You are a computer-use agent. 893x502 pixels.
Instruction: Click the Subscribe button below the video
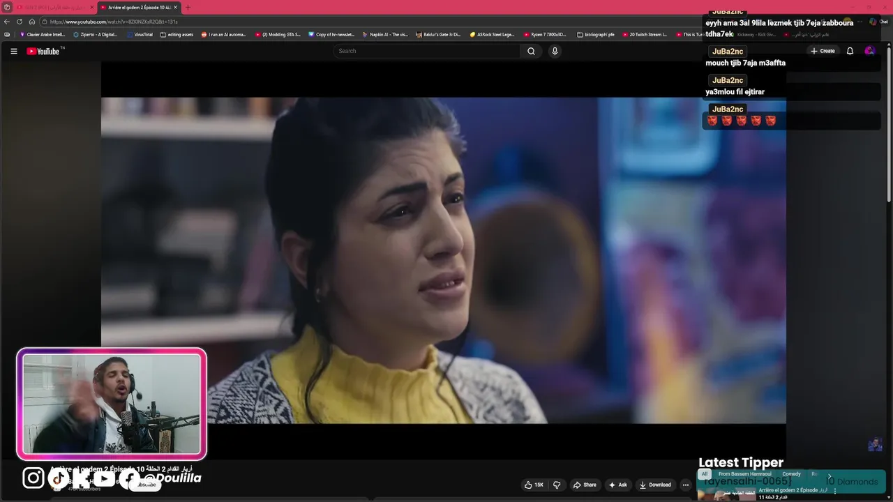pyautogui.click(x=147, y=485)
